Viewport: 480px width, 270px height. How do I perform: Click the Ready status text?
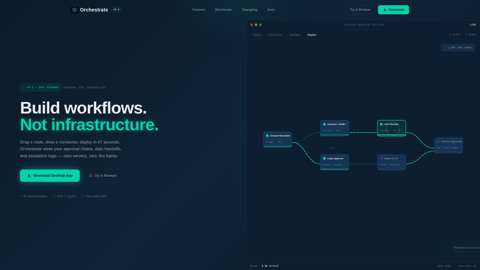[254, 266]
